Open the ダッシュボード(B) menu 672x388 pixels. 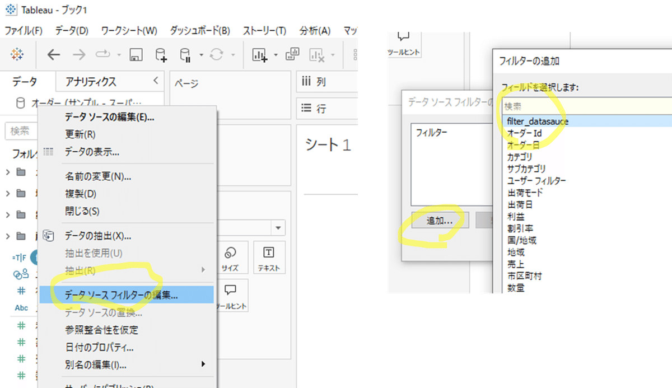(x=200, y=30)
